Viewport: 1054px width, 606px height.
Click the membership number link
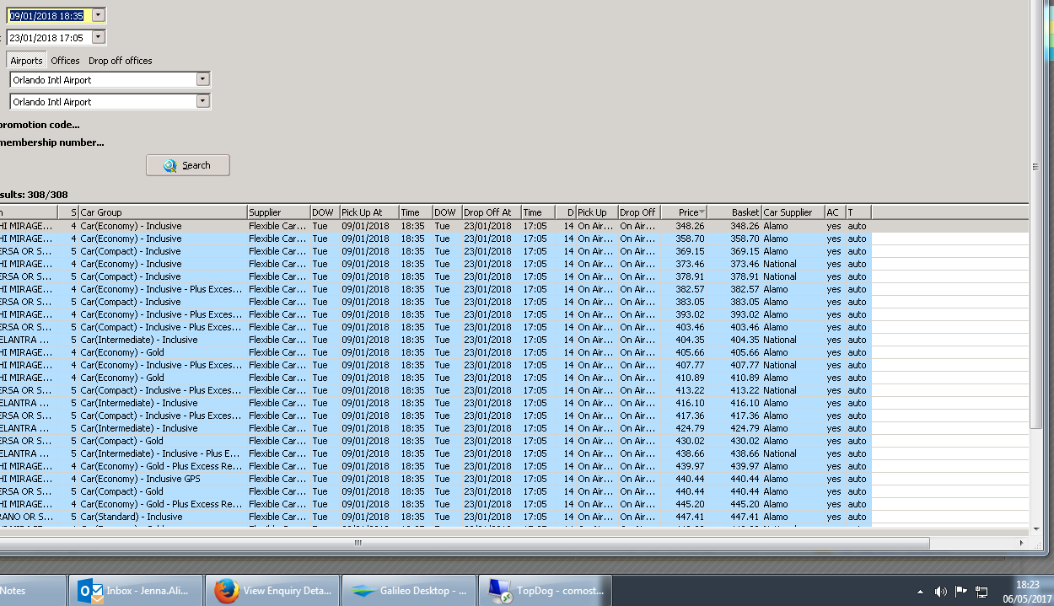52,142
